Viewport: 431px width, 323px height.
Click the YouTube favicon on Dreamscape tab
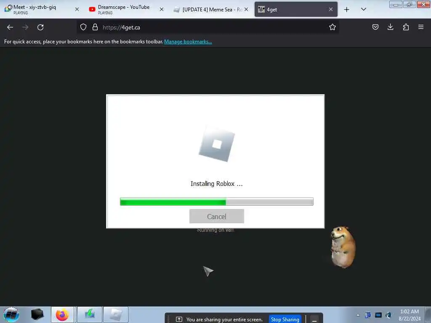click(92, 9)
